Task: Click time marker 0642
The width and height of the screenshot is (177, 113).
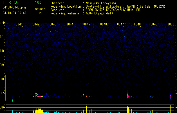Action: click(x=36, y=24)
